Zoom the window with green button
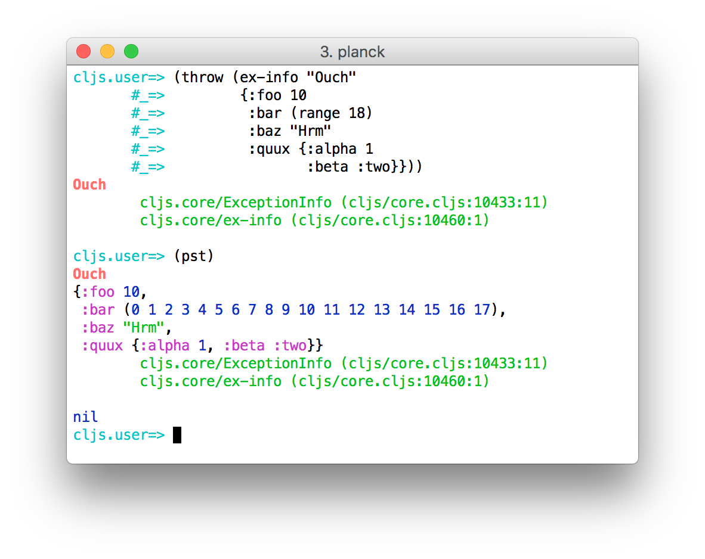705x559 pixels. 131,52
